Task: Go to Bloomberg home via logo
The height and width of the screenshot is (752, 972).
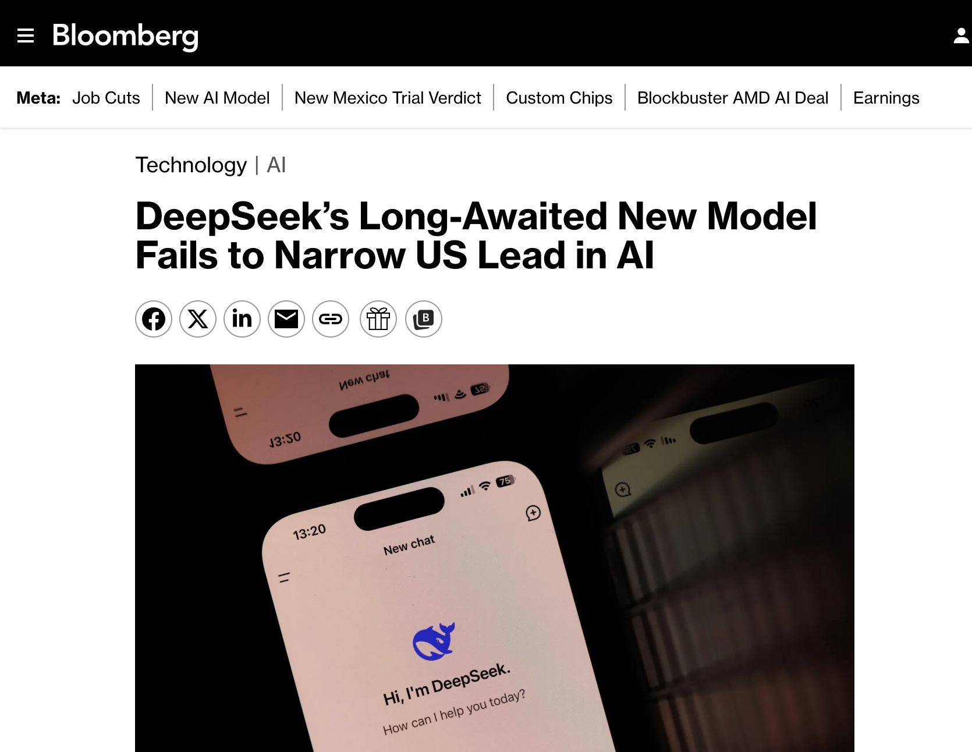Action: (126, 36)
